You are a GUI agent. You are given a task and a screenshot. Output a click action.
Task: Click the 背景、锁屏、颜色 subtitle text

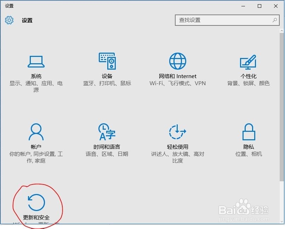point(248,83)
